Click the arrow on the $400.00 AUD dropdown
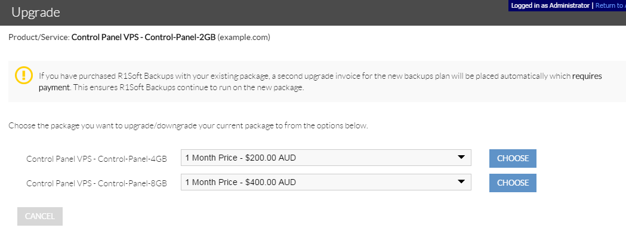626x237 pixels. 461,182
